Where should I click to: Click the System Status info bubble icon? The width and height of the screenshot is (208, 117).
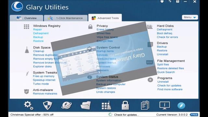click(90, 77)
